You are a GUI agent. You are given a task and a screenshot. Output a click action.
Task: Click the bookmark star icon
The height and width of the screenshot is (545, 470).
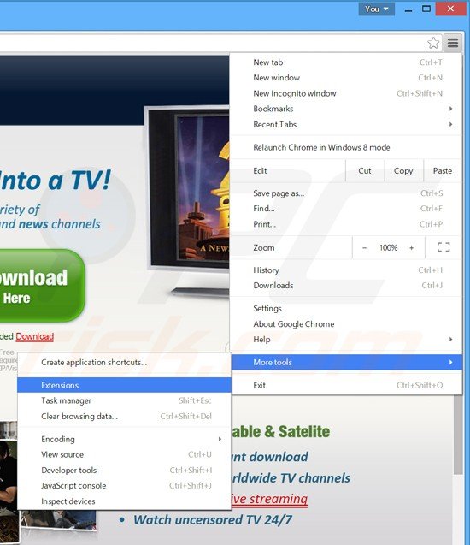[x=433, y=43]
